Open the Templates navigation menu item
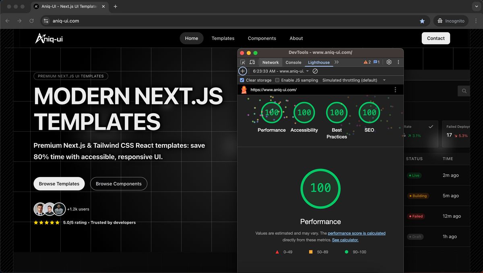The image size is (483, 273). (x=223, y=38)
